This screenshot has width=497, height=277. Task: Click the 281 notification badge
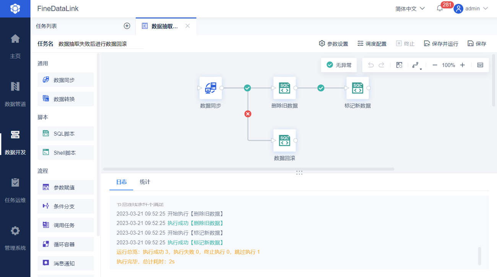click(447, 5)
